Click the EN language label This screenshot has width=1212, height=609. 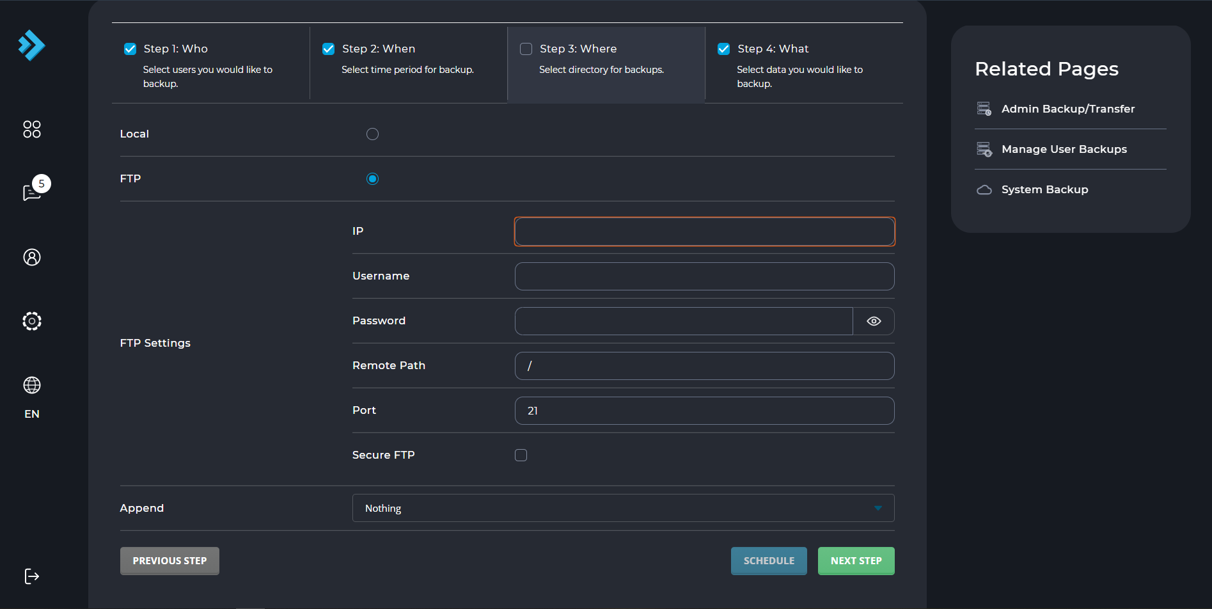click(32, 414)
